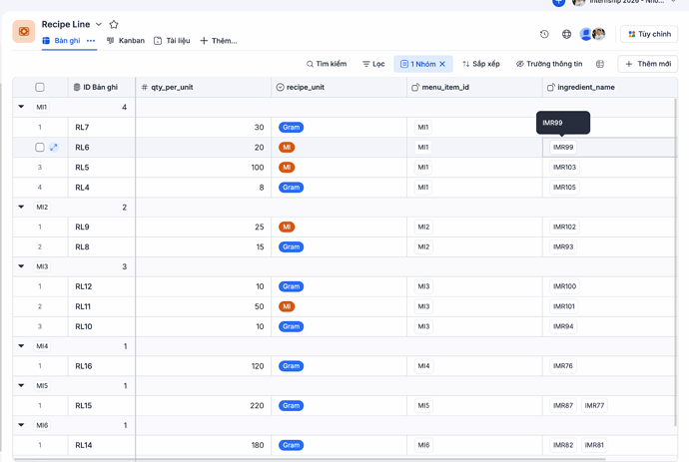Collapse the MI1 group
Viewport: 689px width, 462px height.
21,107
